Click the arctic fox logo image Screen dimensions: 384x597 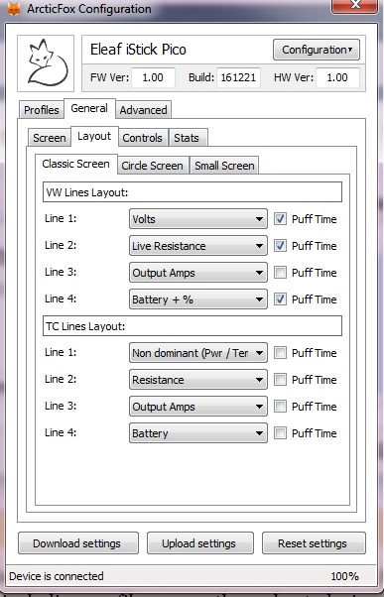[46, 63]
